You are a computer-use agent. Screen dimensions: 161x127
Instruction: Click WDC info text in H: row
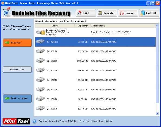tap(104, 90)
